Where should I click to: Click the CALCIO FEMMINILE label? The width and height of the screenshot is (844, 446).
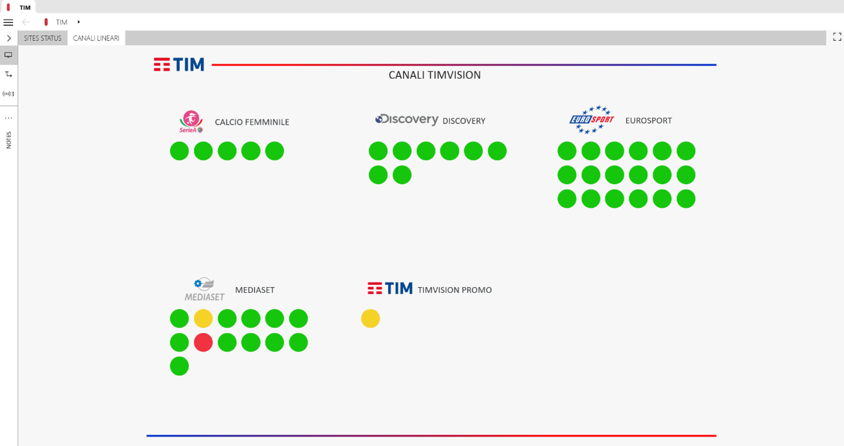(252, 122)
